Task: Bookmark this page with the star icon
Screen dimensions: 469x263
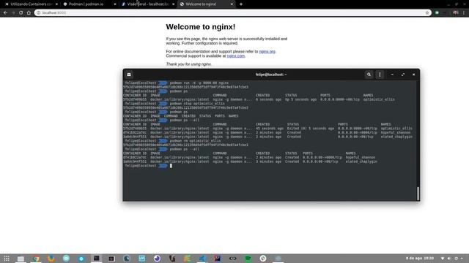Action: [x=427, y=13]
